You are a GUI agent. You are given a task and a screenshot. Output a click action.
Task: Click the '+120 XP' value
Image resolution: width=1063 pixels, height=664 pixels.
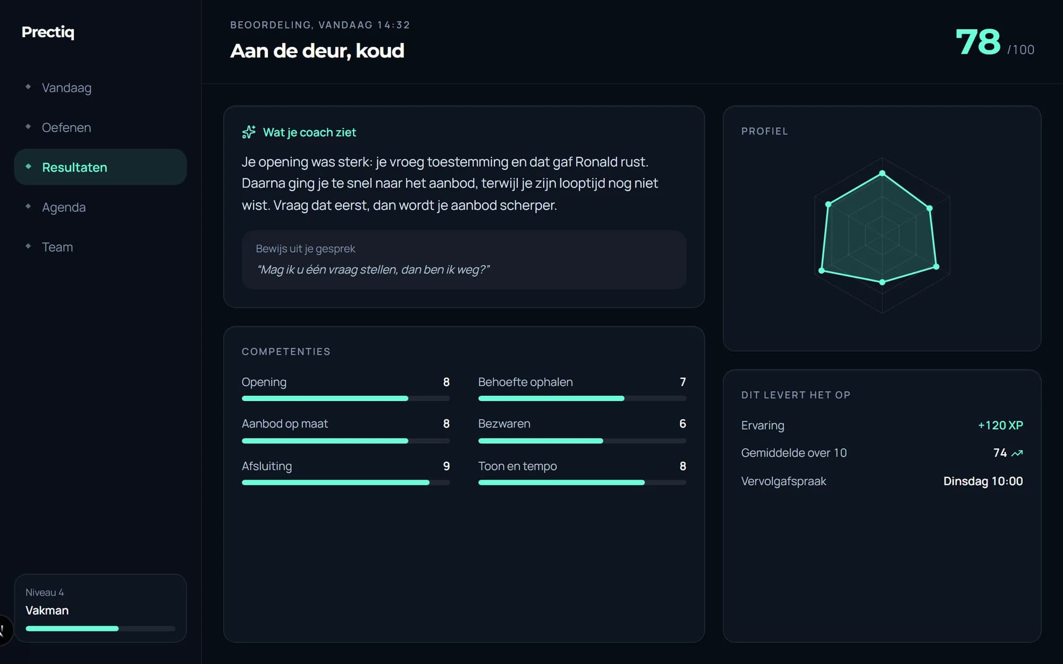(1000, 425)
